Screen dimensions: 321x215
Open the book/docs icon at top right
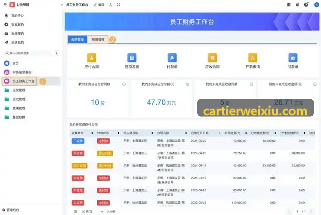(x=289, y=5)
